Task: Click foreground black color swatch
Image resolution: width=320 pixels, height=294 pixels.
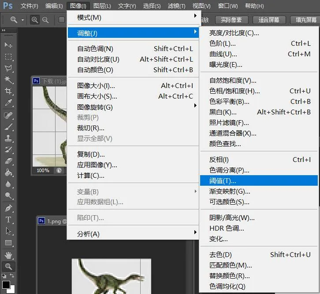Action: click(6, 285)
